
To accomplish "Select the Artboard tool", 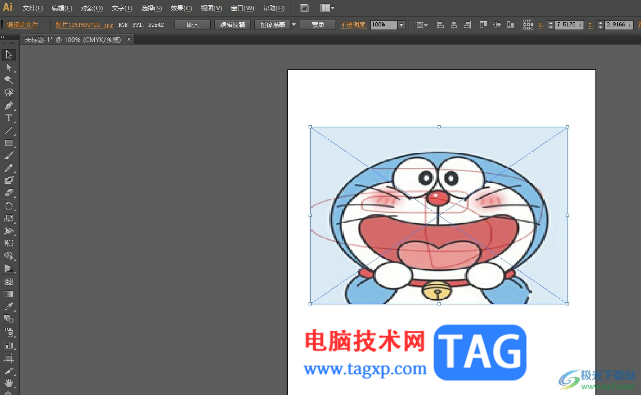I will 9,358.
